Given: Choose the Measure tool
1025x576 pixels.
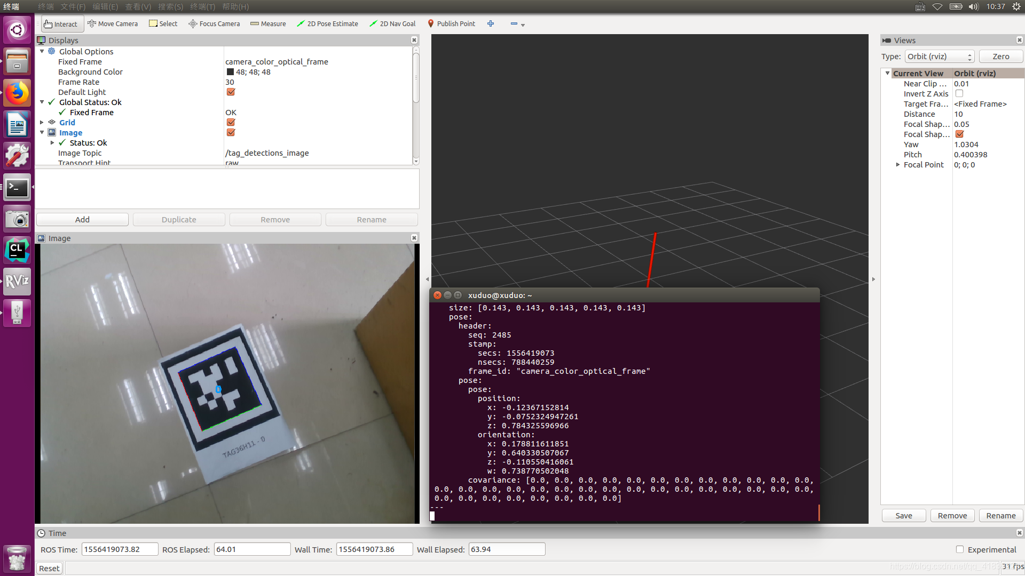Looking at the screenshot, I should click(268, 23).
